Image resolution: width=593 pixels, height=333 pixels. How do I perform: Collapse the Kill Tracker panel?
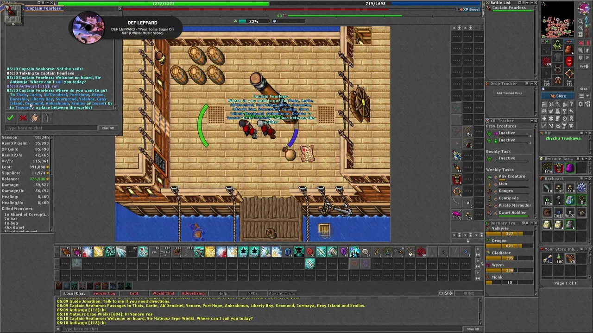pos(532,121)
